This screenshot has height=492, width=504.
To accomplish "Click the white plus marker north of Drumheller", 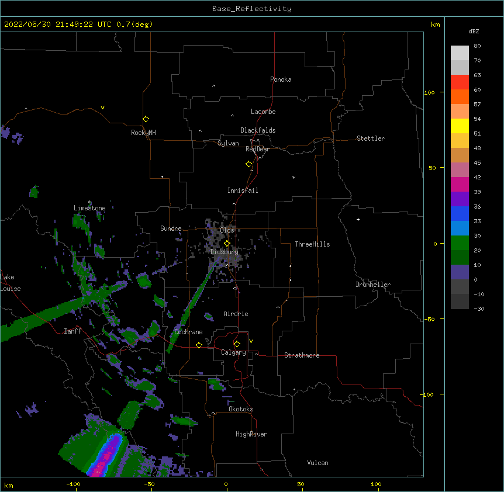I will tap(358, 219).
